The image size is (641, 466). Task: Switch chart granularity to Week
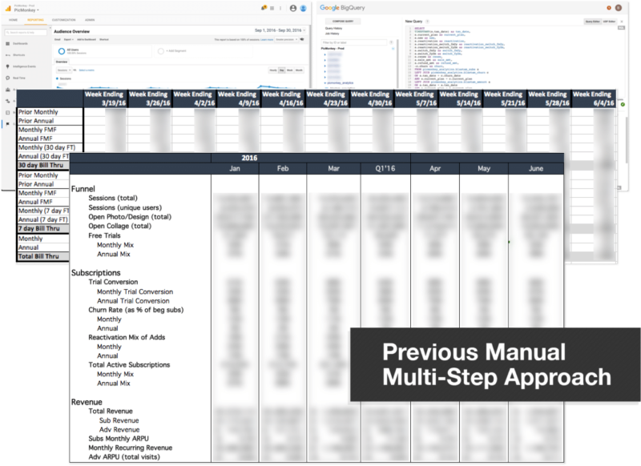290,70
